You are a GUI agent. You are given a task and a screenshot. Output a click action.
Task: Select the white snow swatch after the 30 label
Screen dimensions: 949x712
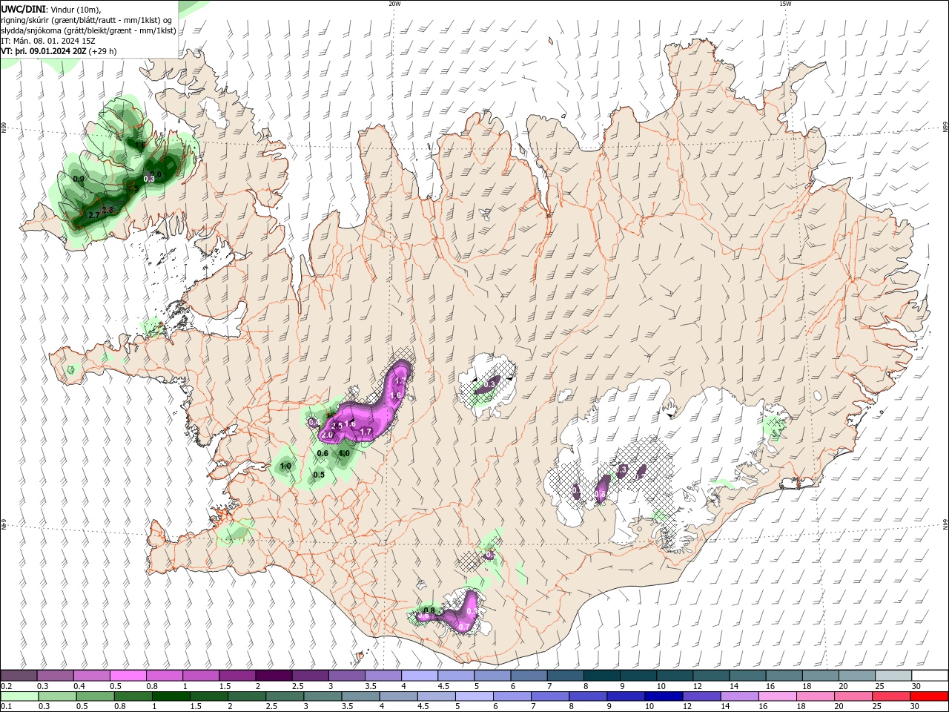point(928,676)
